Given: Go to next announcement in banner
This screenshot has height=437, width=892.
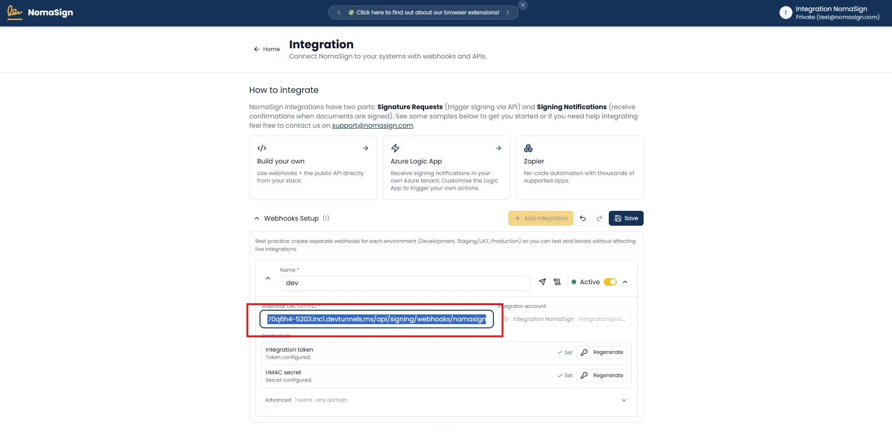Looking at the screenshot, I should [x=507, y=13].
